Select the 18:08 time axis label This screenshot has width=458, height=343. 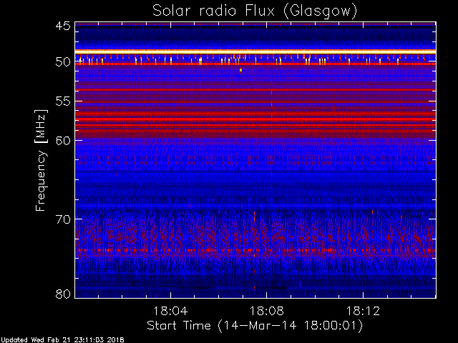(x=266, y=312)
